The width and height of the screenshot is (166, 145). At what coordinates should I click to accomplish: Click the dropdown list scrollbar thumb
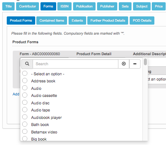145,62
